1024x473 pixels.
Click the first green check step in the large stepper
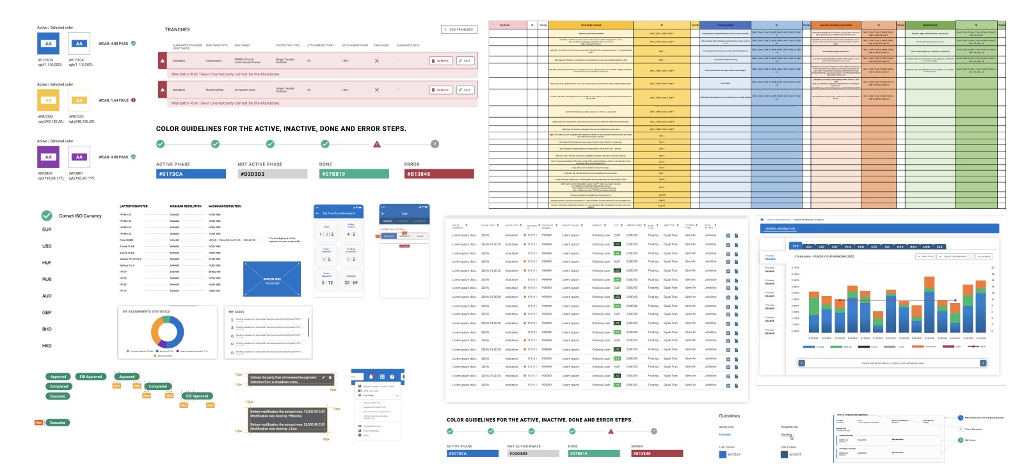[x=160, y=144]
